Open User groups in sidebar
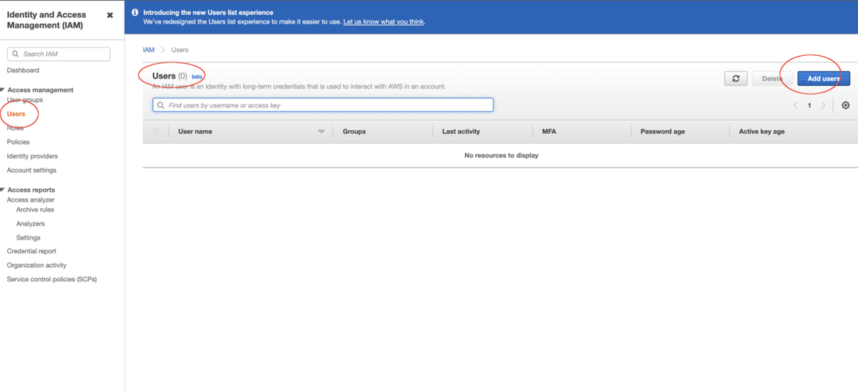This screenshot has height=392, width=858. click(x=25, y=100)
